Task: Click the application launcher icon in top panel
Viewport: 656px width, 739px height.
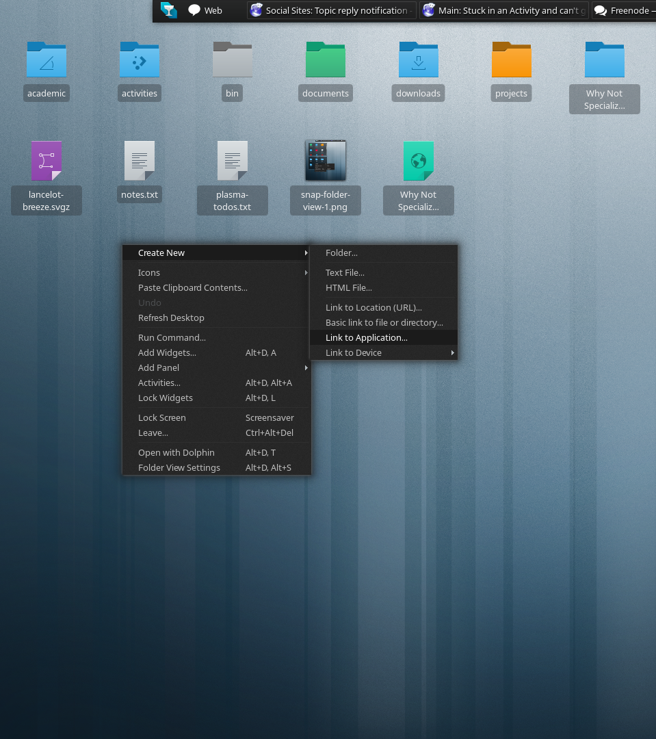Action: click(x=168, y=10)
